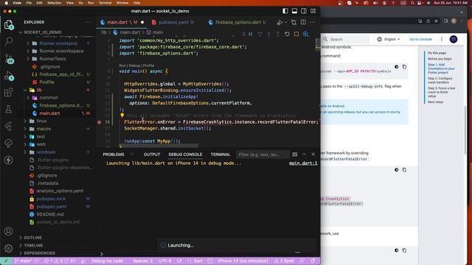Viewport: 472px width, 265px height.
Task: Open the Flutter widget inspector in debug toolbar
Action: 305,34
